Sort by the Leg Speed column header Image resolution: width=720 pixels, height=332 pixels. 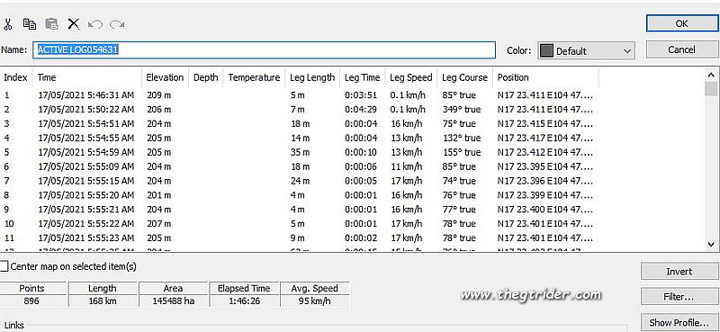(411, 77)
